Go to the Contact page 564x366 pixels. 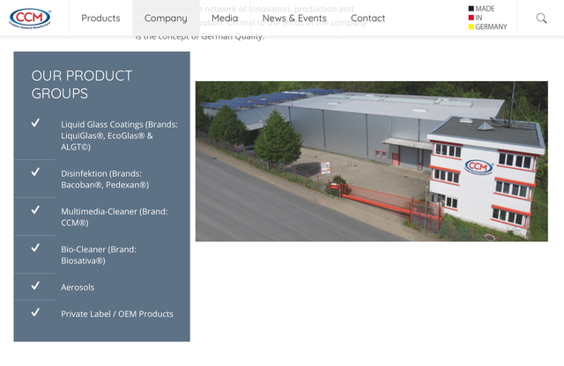click(x=368, y=18)
